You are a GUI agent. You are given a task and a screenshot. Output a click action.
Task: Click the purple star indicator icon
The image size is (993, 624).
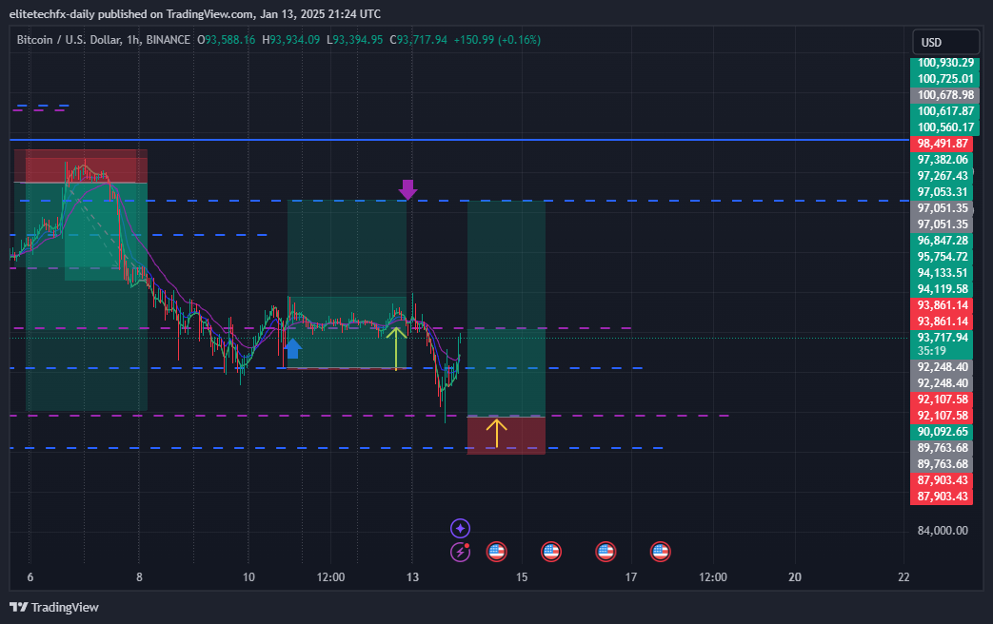[x=461, y=528]
